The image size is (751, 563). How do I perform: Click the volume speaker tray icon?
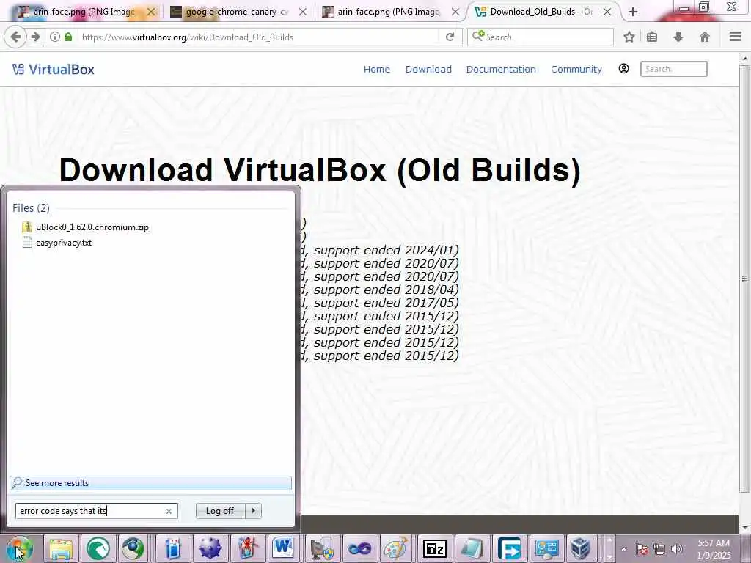(x=676, y=549)
